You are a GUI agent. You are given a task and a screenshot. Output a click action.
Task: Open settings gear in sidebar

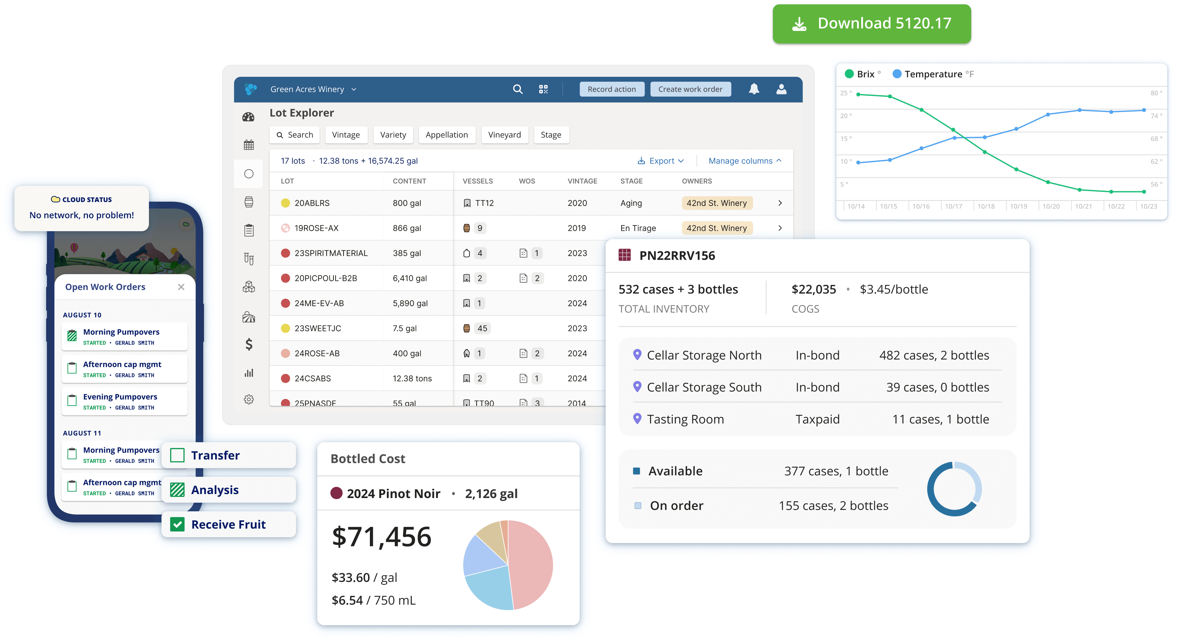point(248,399)
